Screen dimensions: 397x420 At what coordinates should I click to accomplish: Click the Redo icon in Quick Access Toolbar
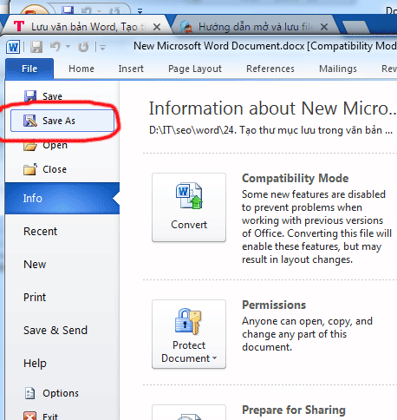click(83, 47)
